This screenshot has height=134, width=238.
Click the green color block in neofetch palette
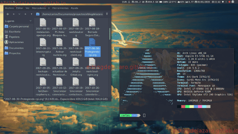tap(188, 107)
